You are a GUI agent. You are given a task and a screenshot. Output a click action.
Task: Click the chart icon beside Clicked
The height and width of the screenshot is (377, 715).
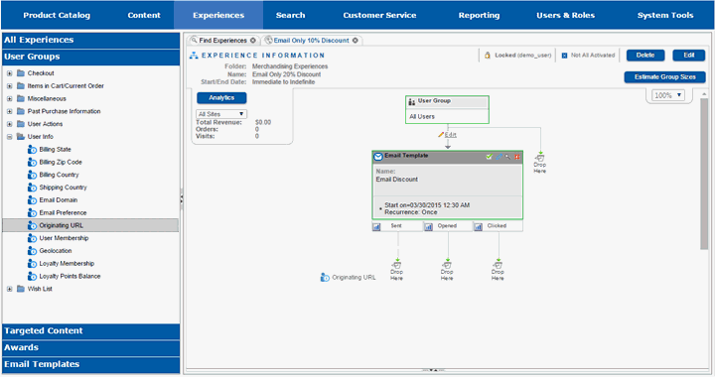pyautogui.click(x=478, y=226)
